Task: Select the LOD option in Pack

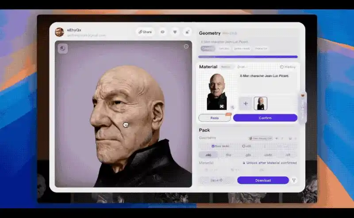Action: [x=246, y=146]
